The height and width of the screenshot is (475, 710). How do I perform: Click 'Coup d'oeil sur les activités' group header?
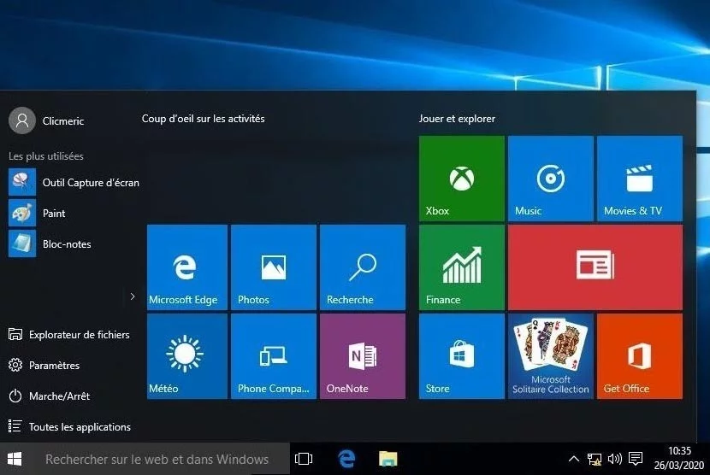tap(204, 119)
